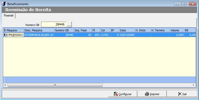Click the Configurar button
Viewport: 199px width, 100px height.
(x=123, y=94)
